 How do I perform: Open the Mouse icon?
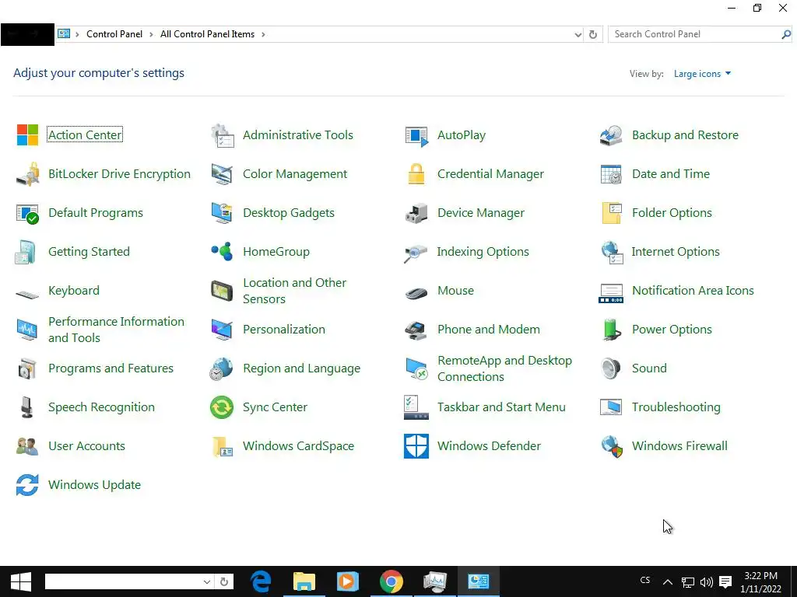(x=416, y=293)
